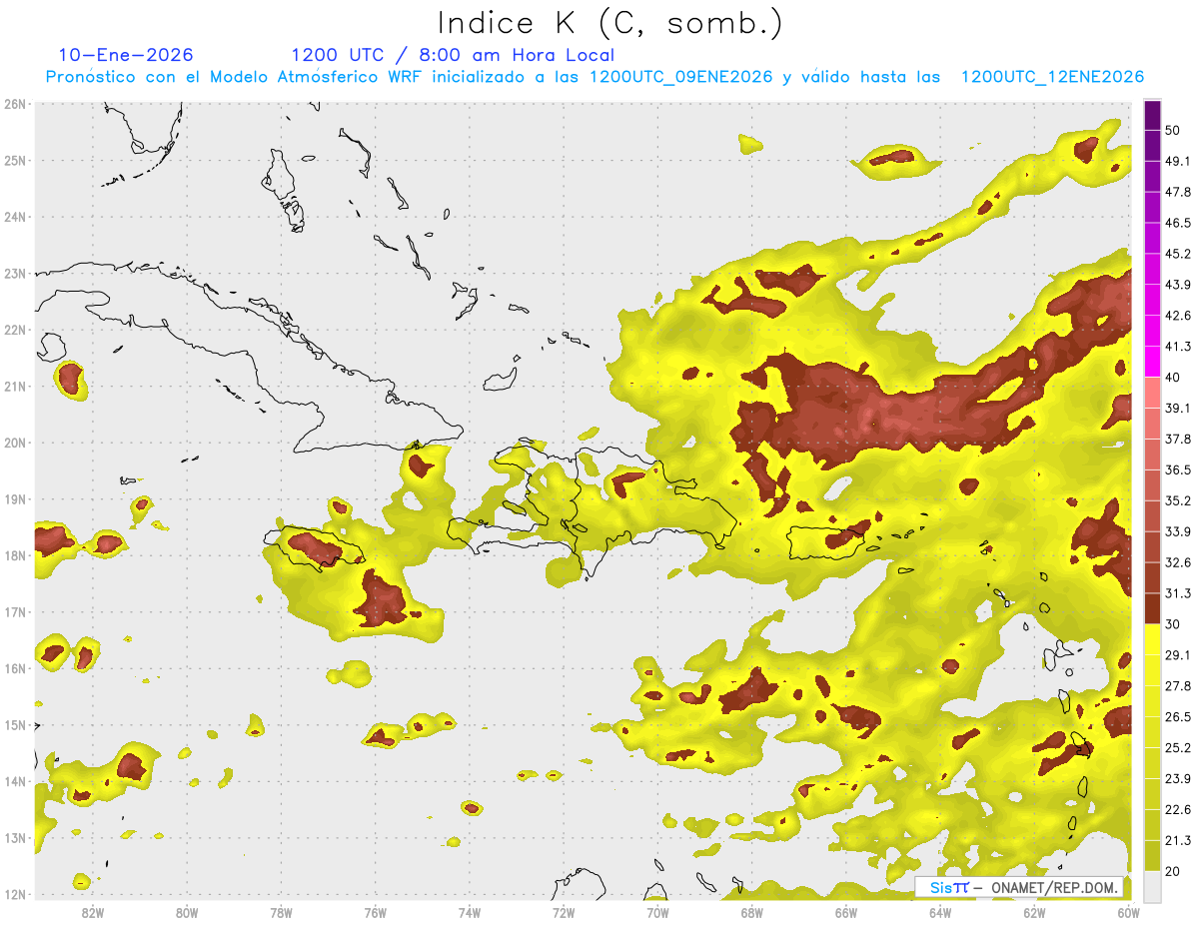Click the latitude axis label "18N"
Image resolution: width=1199 pixels, height=926 pixels.
click(15, 555)
